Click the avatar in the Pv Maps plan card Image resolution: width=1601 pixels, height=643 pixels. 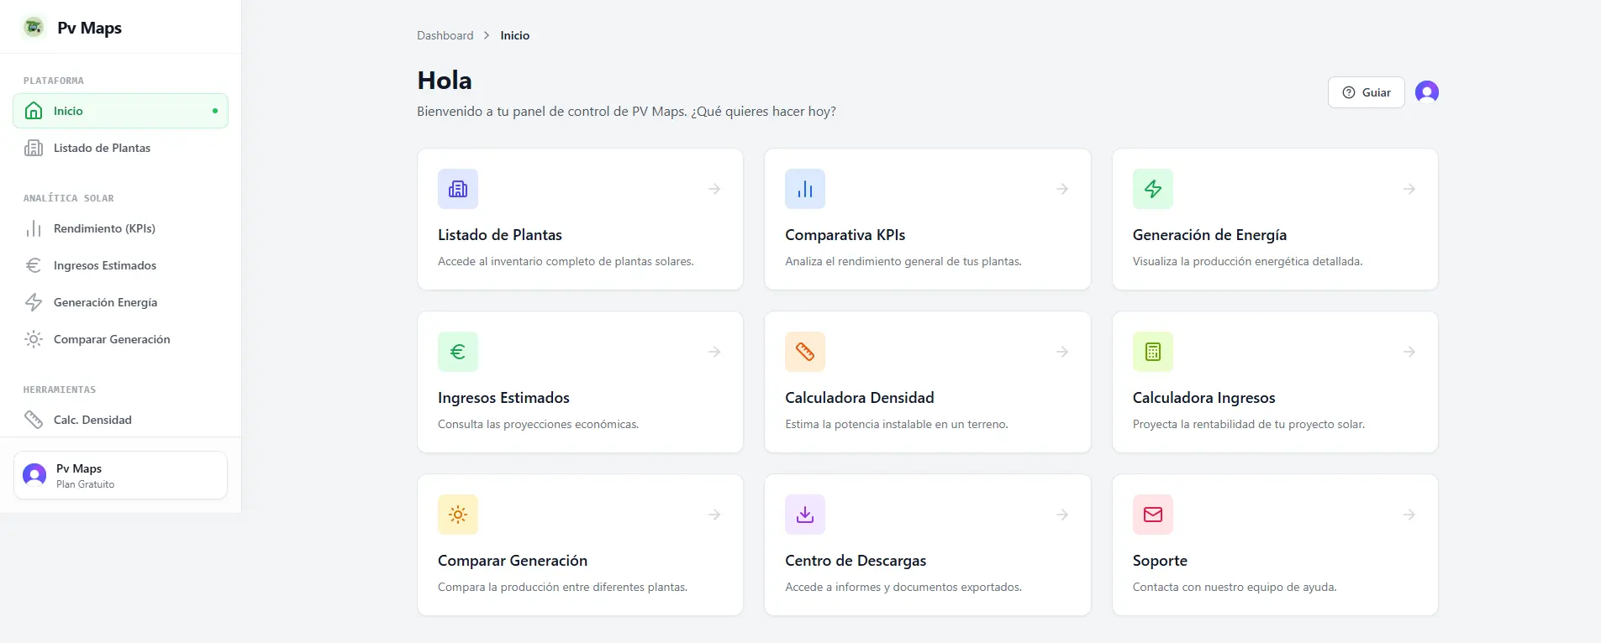(x=34, y=475)
